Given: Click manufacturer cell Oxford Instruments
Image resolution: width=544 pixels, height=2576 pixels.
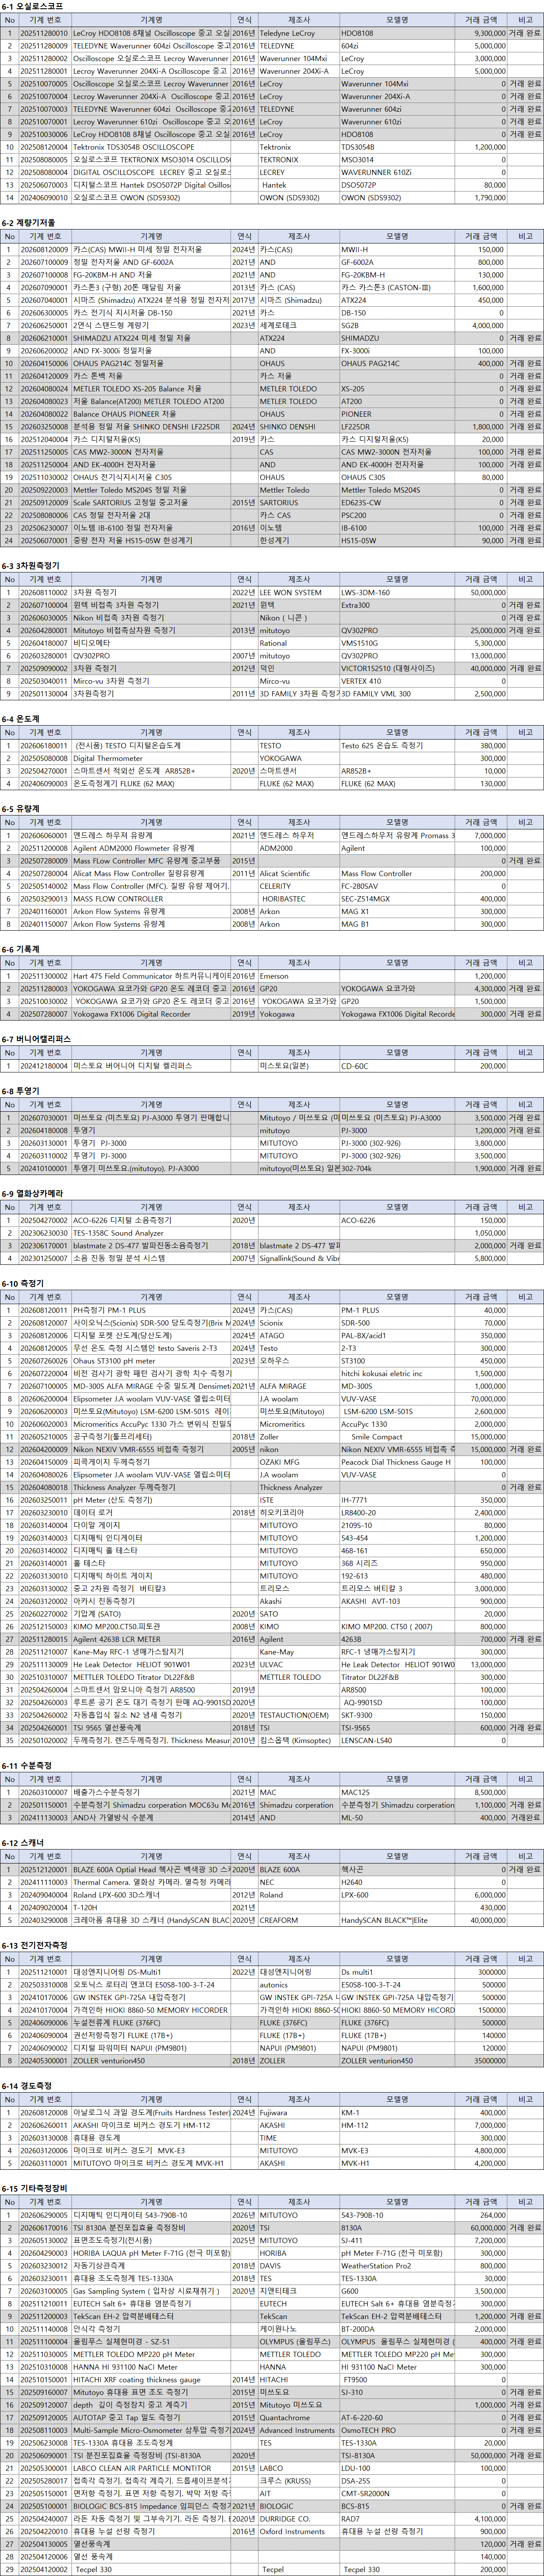Looking at the screenshot, I should 299,2532.
